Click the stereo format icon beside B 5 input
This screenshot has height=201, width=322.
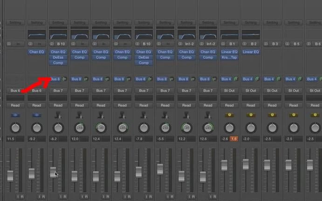tap(287, 44)
